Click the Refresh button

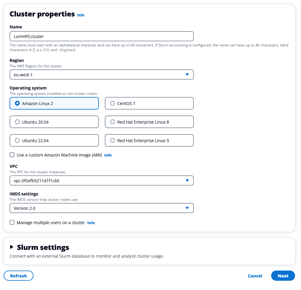click(x=19, y=276)
